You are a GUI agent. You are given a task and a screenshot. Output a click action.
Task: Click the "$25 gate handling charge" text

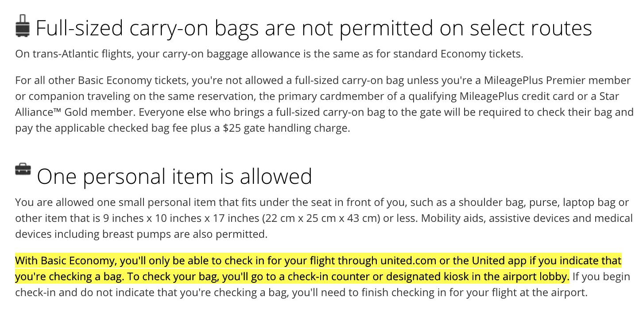[287, 129]
